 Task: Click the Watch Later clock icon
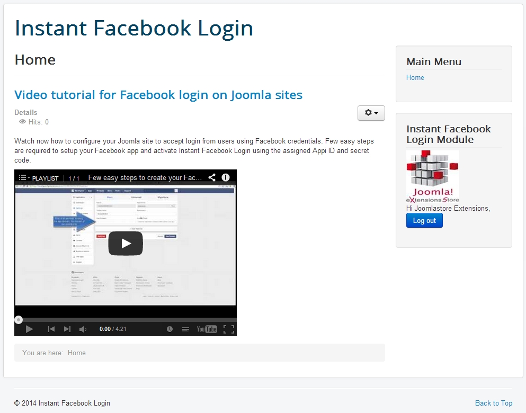(x=170, y=329)
